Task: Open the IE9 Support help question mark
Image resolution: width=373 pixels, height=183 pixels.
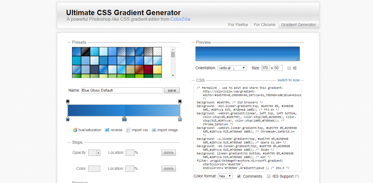Action: pyautogui.click(x=297, y=176)
